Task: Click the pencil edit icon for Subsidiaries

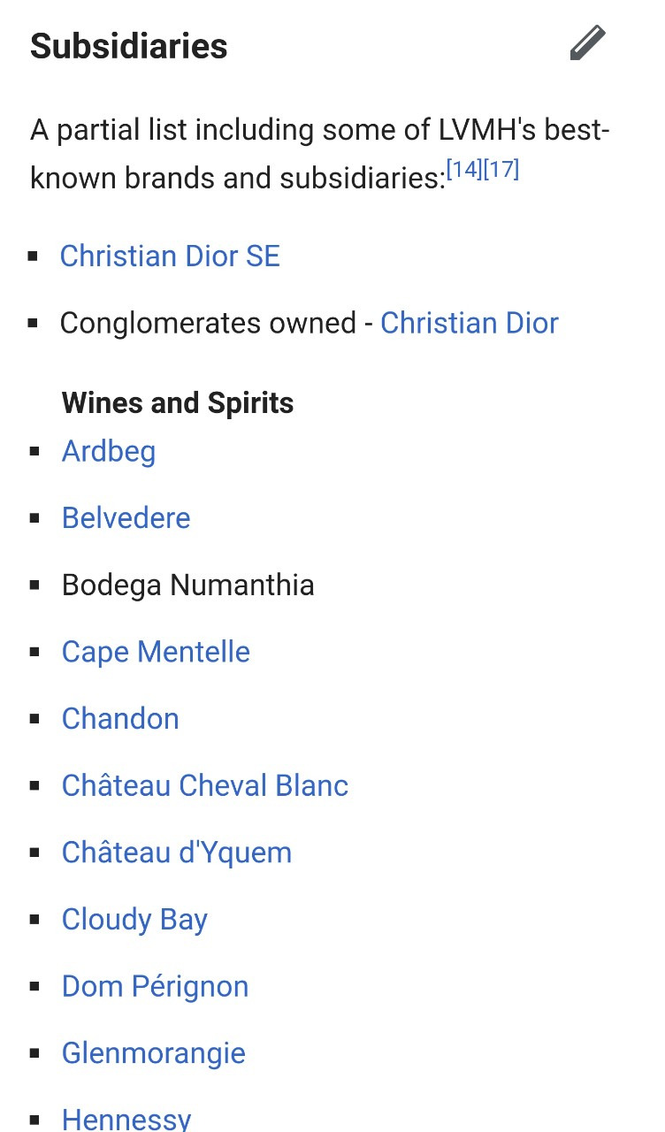Action: (x=587, y=43)
